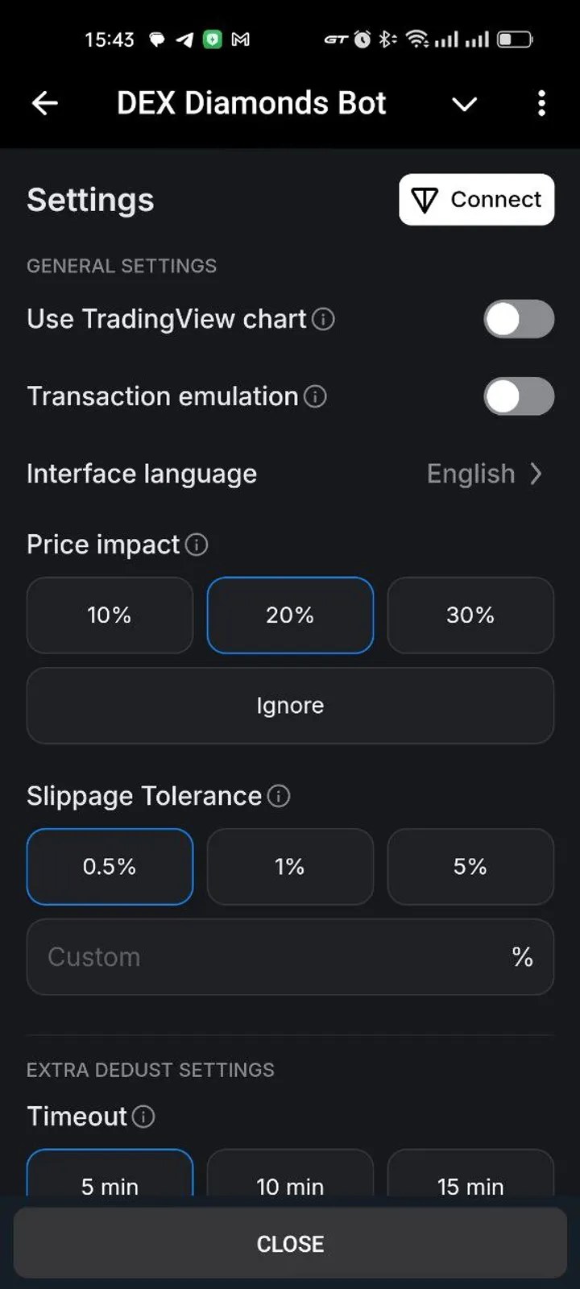
Task: Click the CLOSE button
Action: (x=290, y=1244)
